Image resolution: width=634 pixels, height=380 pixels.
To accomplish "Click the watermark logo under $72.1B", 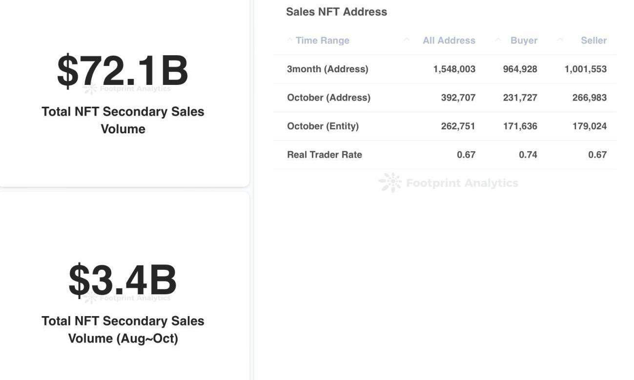I will (90, 89).
